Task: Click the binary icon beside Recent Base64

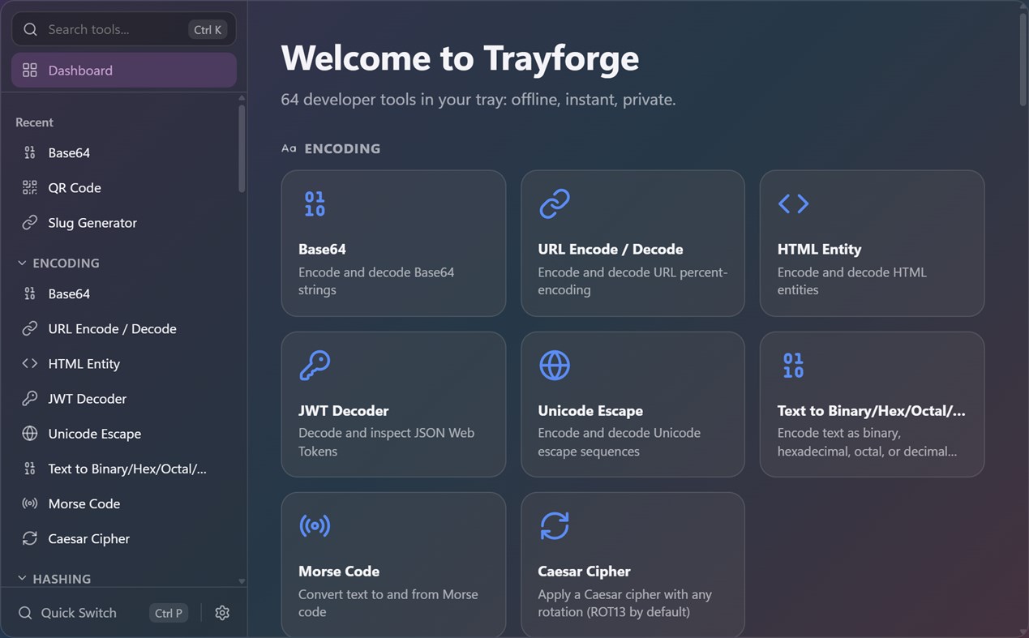Action: click(x=30, y=152)
